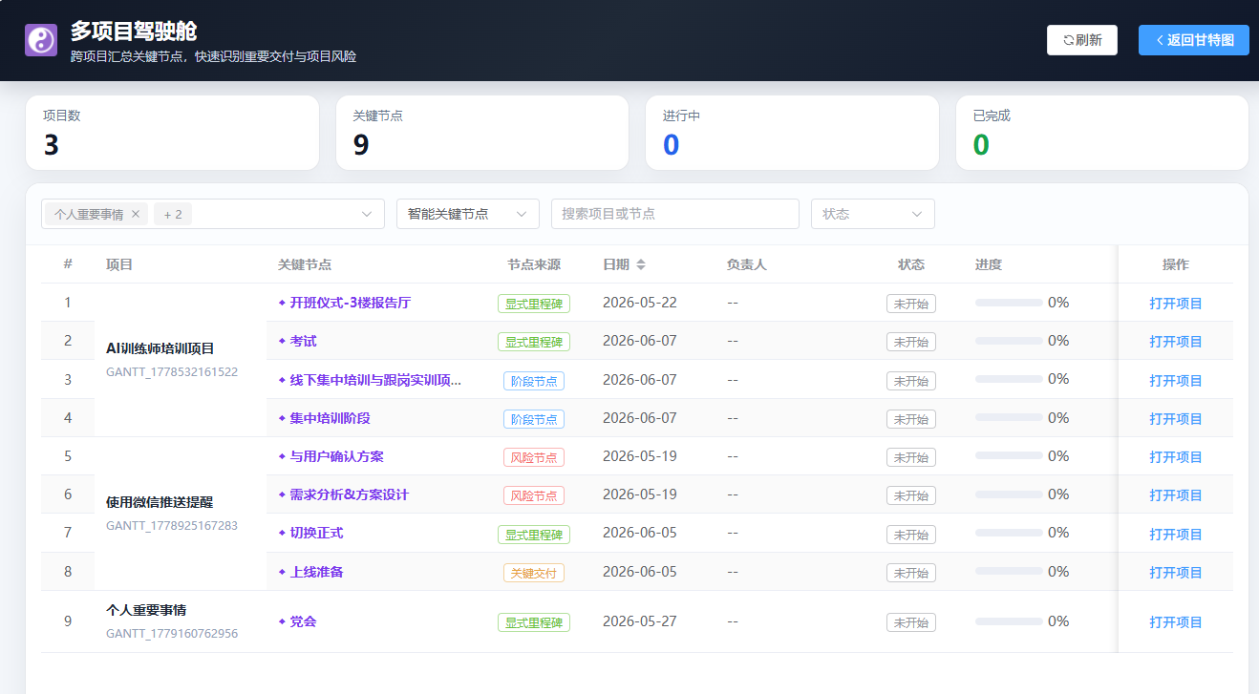1259x694 pixels.
Task: Click the diamond icon beside 切换正式
Action: (282, 533)
